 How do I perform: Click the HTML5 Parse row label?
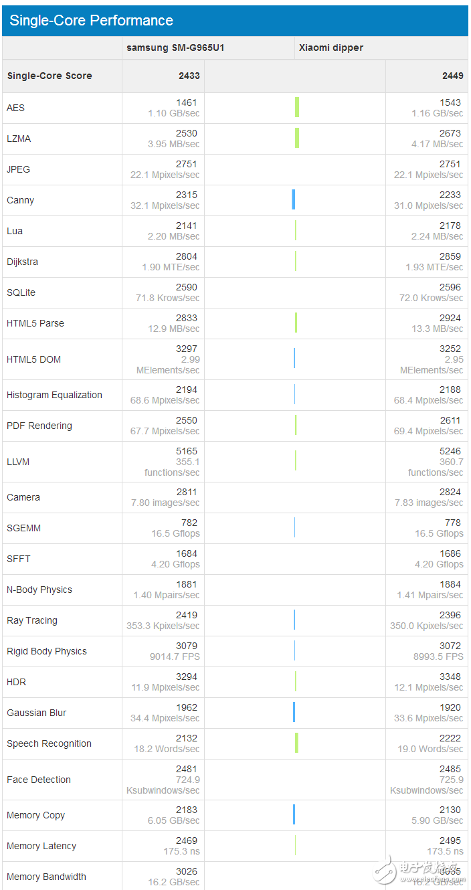pyautogui.click(x=35, y=323)
